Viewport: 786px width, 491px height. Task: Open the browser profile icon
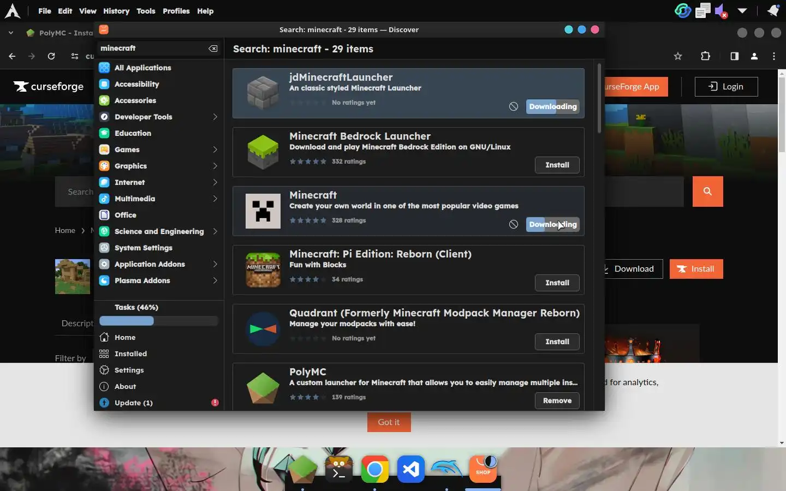[x=754, y=56]
